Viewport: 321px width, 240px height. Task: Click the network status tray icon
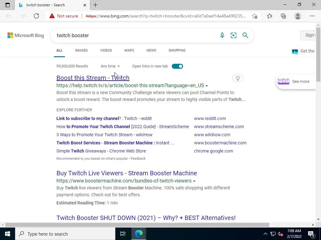pyautogui.click(x=273, y=234)
